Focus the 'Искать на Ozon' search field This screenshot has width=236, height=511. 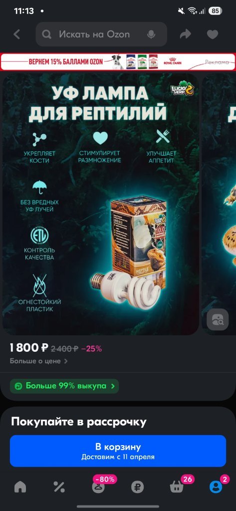(101, 34)
